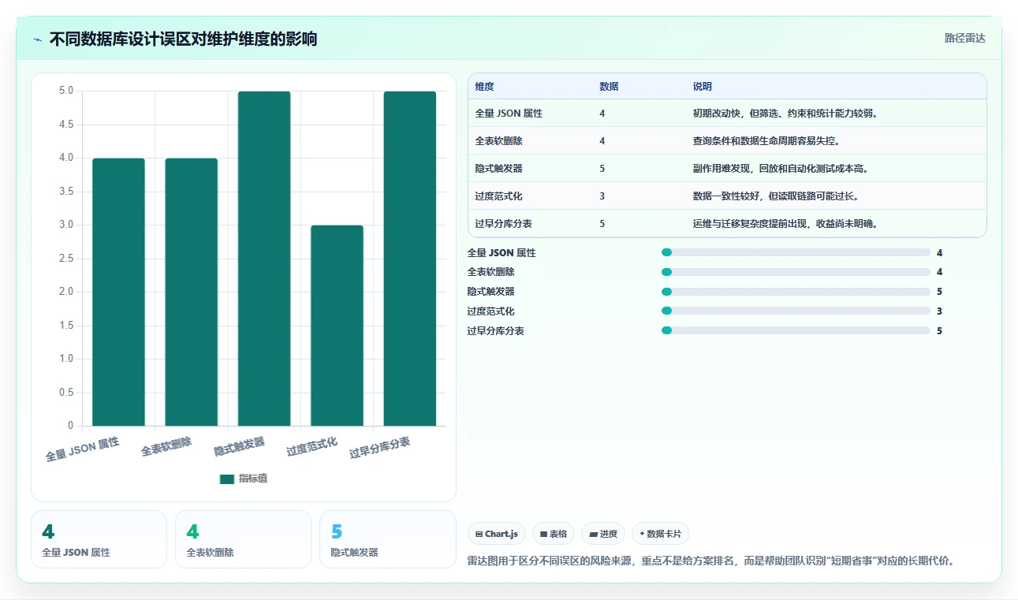1018x600 pixels.
Task: Select the 过早分库分表 chart bar
Action: [410, 259]
